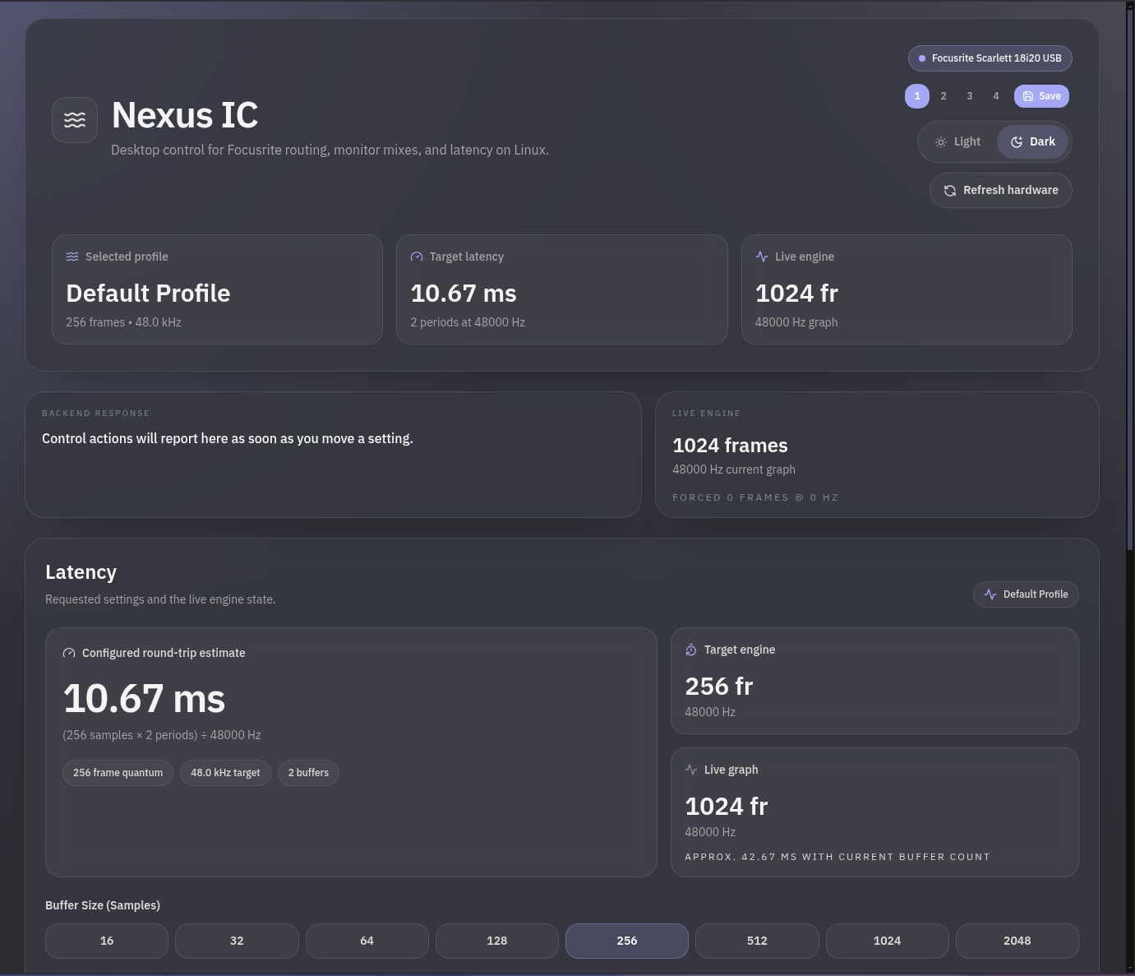Click the Nexus IC waves logo icon
The height and width of the screenshot is (976, 1135).
[75, 120]
